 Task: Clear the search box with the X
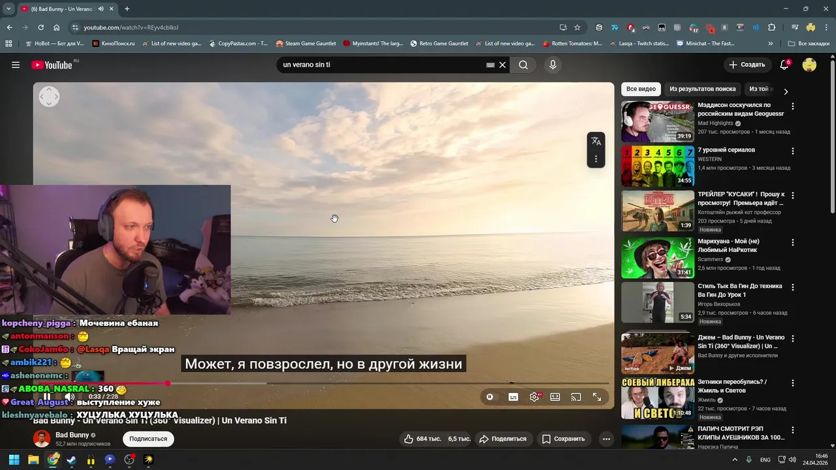coord(502,65)
